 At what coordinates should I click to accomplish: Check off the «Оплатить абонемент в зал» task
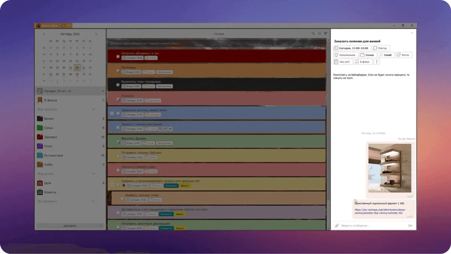point(118,56)
